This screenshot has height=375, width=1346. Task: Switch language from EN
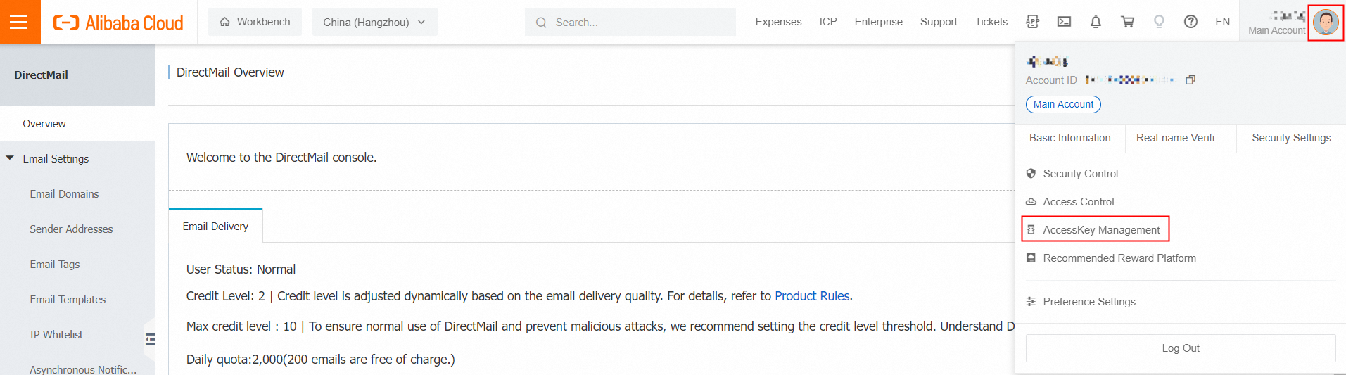(1222, 22)
